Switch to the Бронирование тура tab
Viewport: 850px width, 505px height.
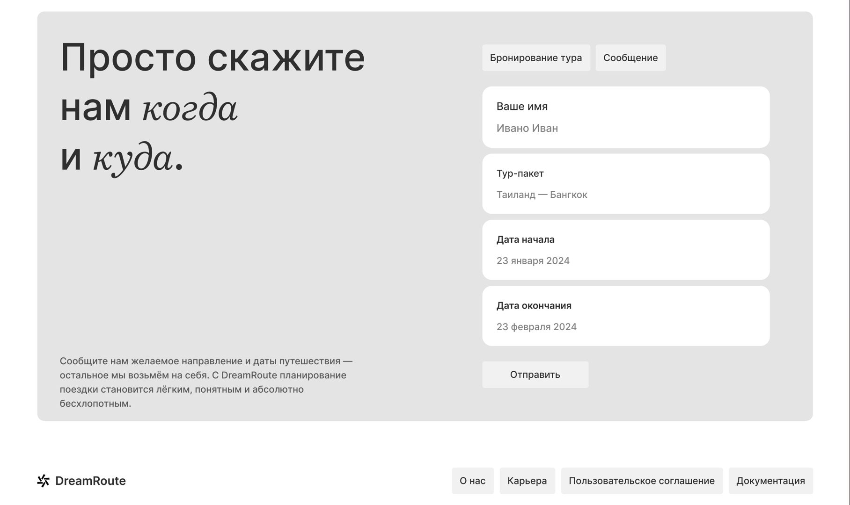coord(536,58)
